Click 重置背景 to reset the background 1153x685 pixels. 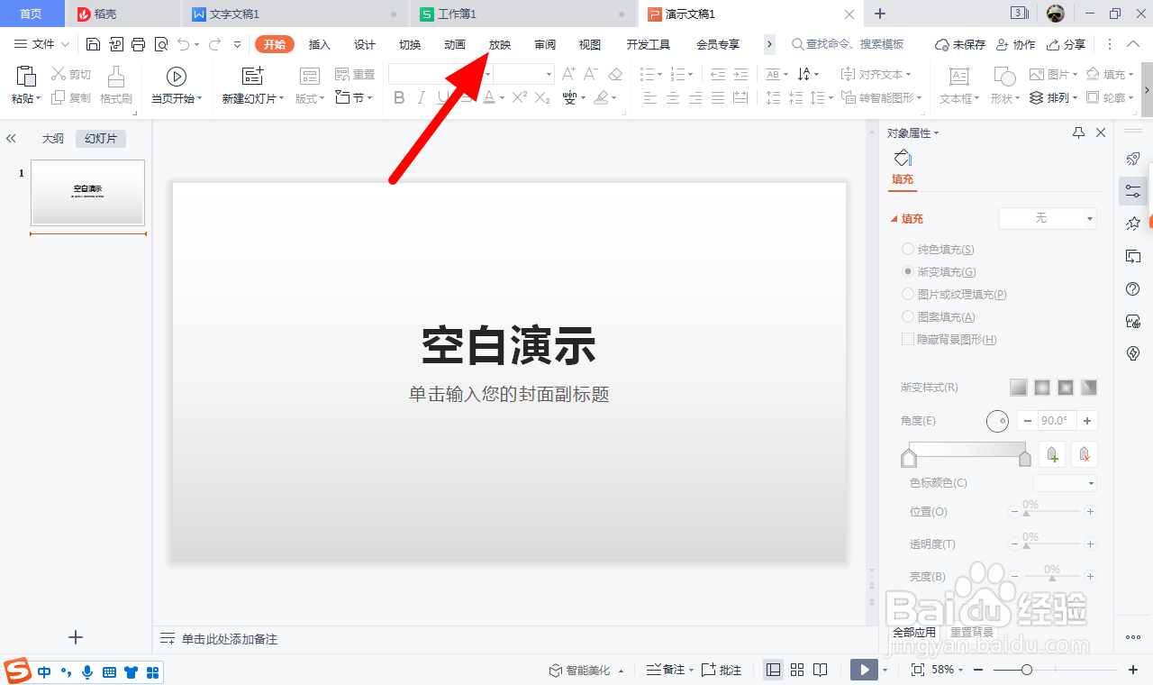tap(971, 632)
